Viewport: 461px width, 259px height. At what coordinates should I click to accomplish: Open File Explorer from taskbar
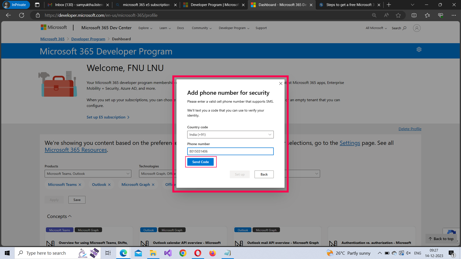[x=153, y=253]
